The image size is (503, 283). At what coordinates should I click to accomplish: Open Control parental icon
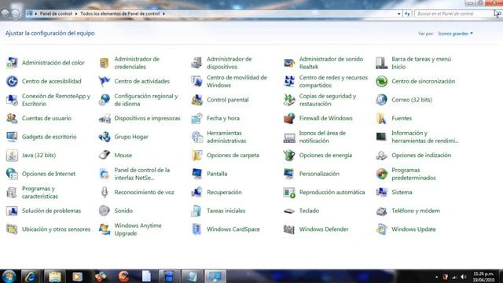click(197, 100)
